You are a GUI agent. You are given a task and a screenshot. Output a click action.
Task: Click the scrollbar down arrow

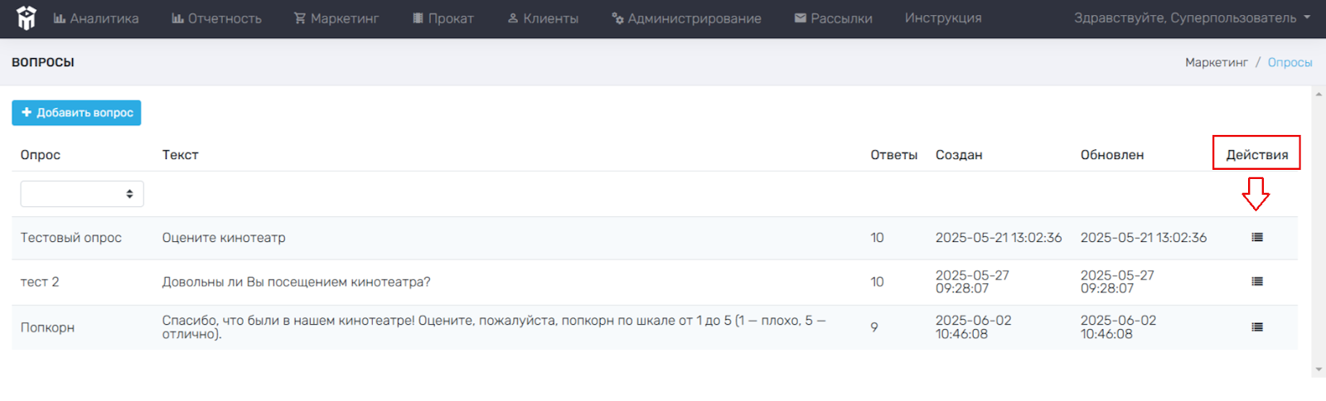tap(1319, 370)
